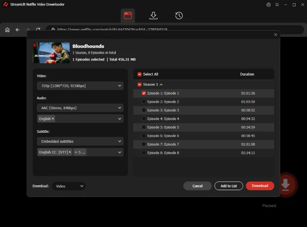Image resolution: width=307 pixels, height=227 pixels.
Task: Open the download history tab
Action: point(179,15)
